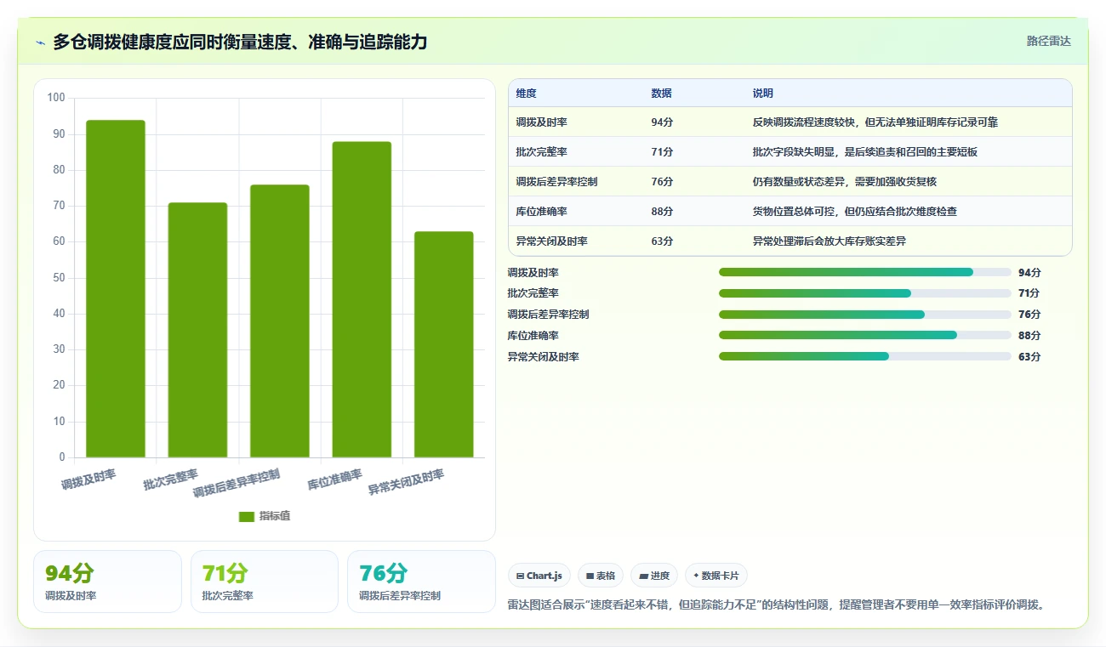Click x-axis label 库位准确率 under chart
Viewport: 1106px width, 647px height.
[x=335, y=480]
